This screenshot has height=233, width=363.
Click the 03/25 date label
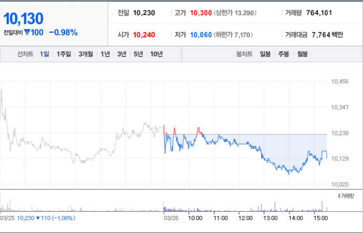pyautogui.click(x=7, y=218)
